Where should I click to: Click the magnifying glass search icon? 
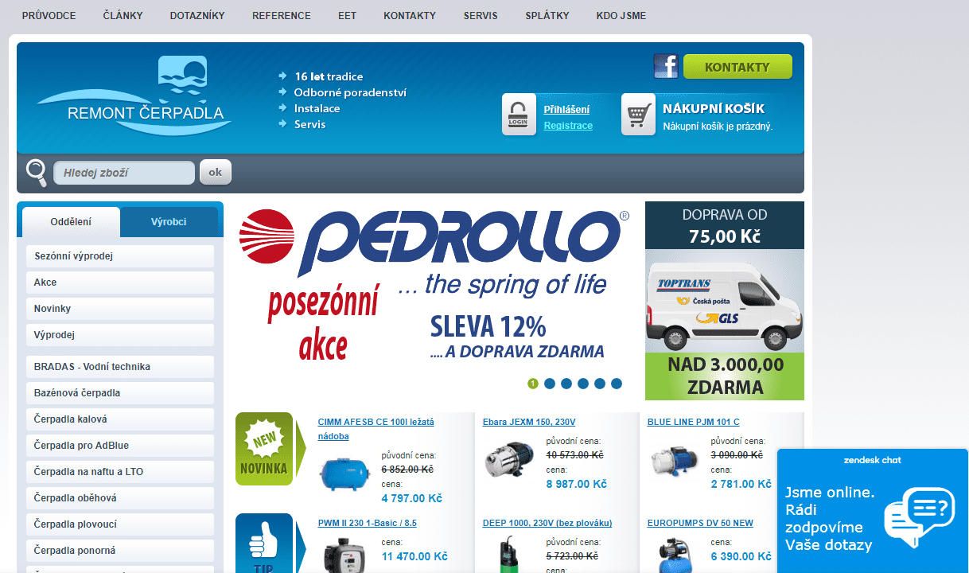tap(37, 173)
